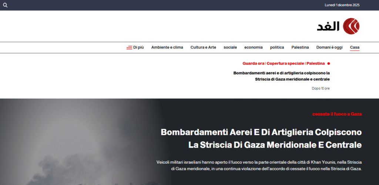Click the red live dot indicator
This screenshot has height=185, width=379.
click(x=329, y=64)
